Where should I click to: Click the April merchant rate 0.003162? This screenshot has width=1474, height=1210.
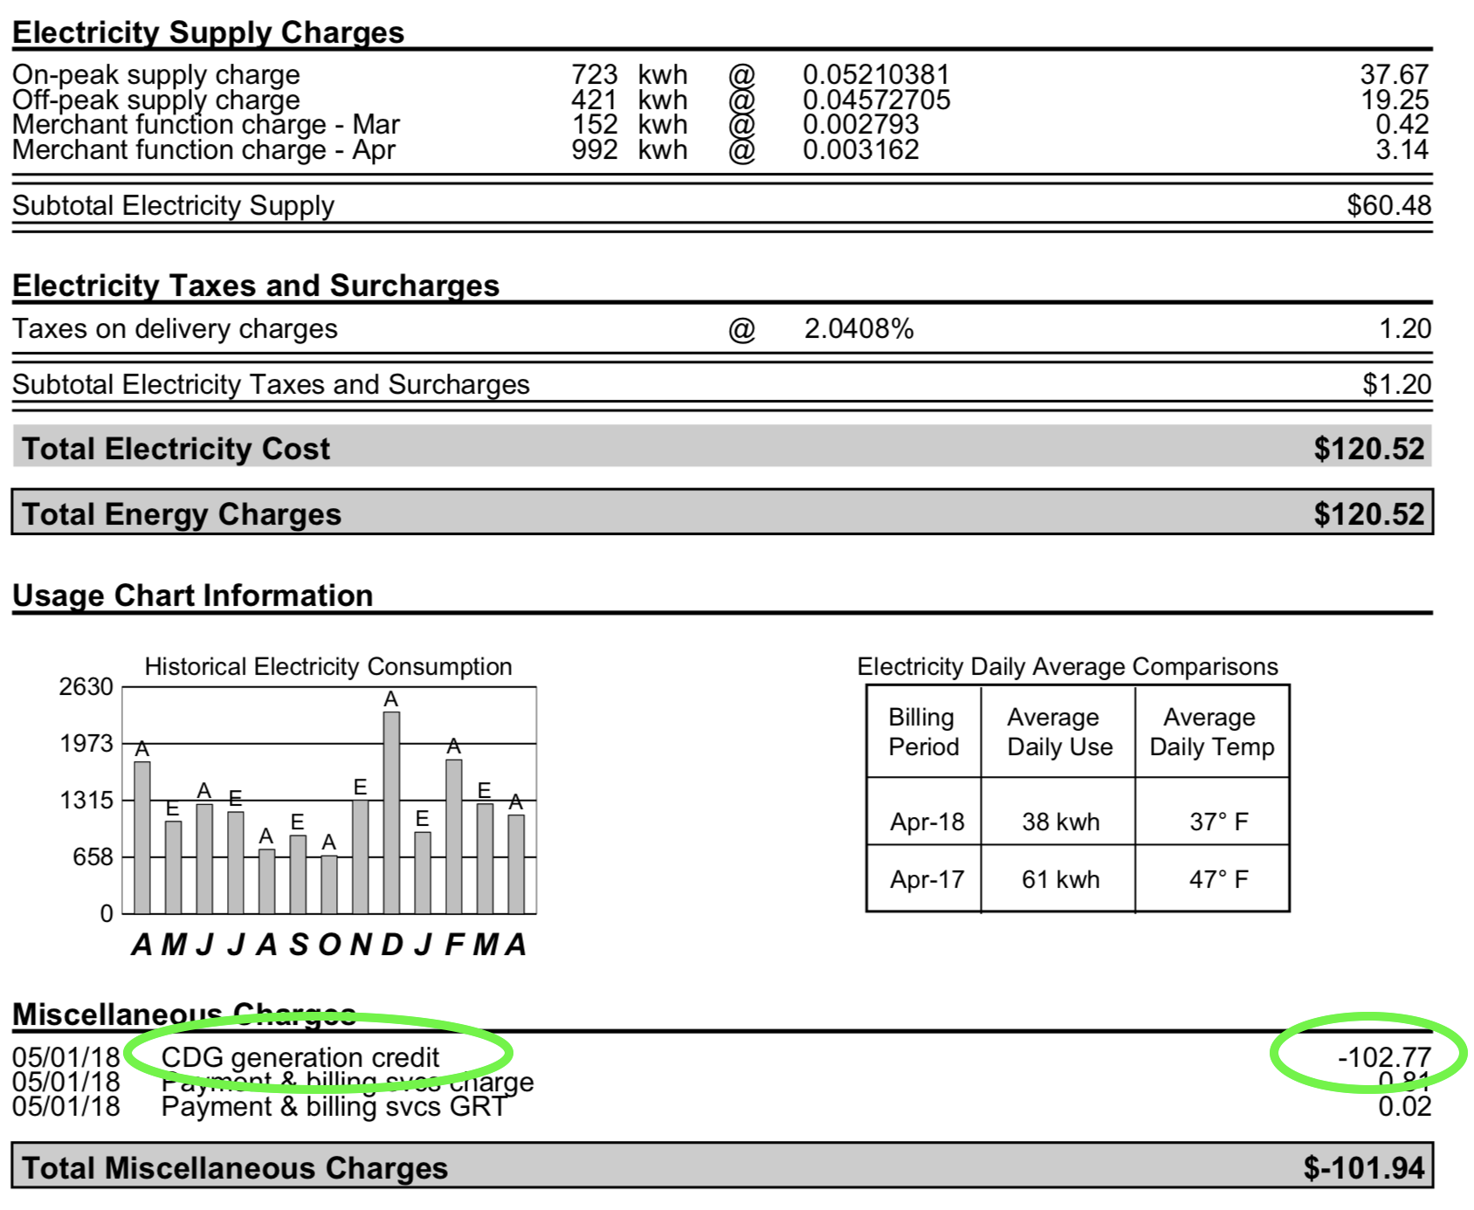click(861, 150)
